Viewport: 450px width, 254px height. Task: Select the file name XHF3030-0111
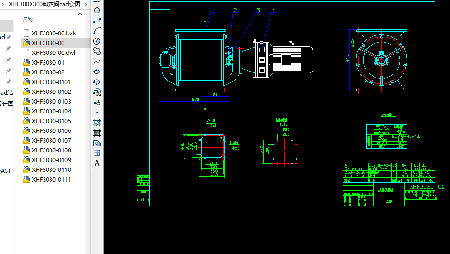pyautogui.click(x=51, y=180)
